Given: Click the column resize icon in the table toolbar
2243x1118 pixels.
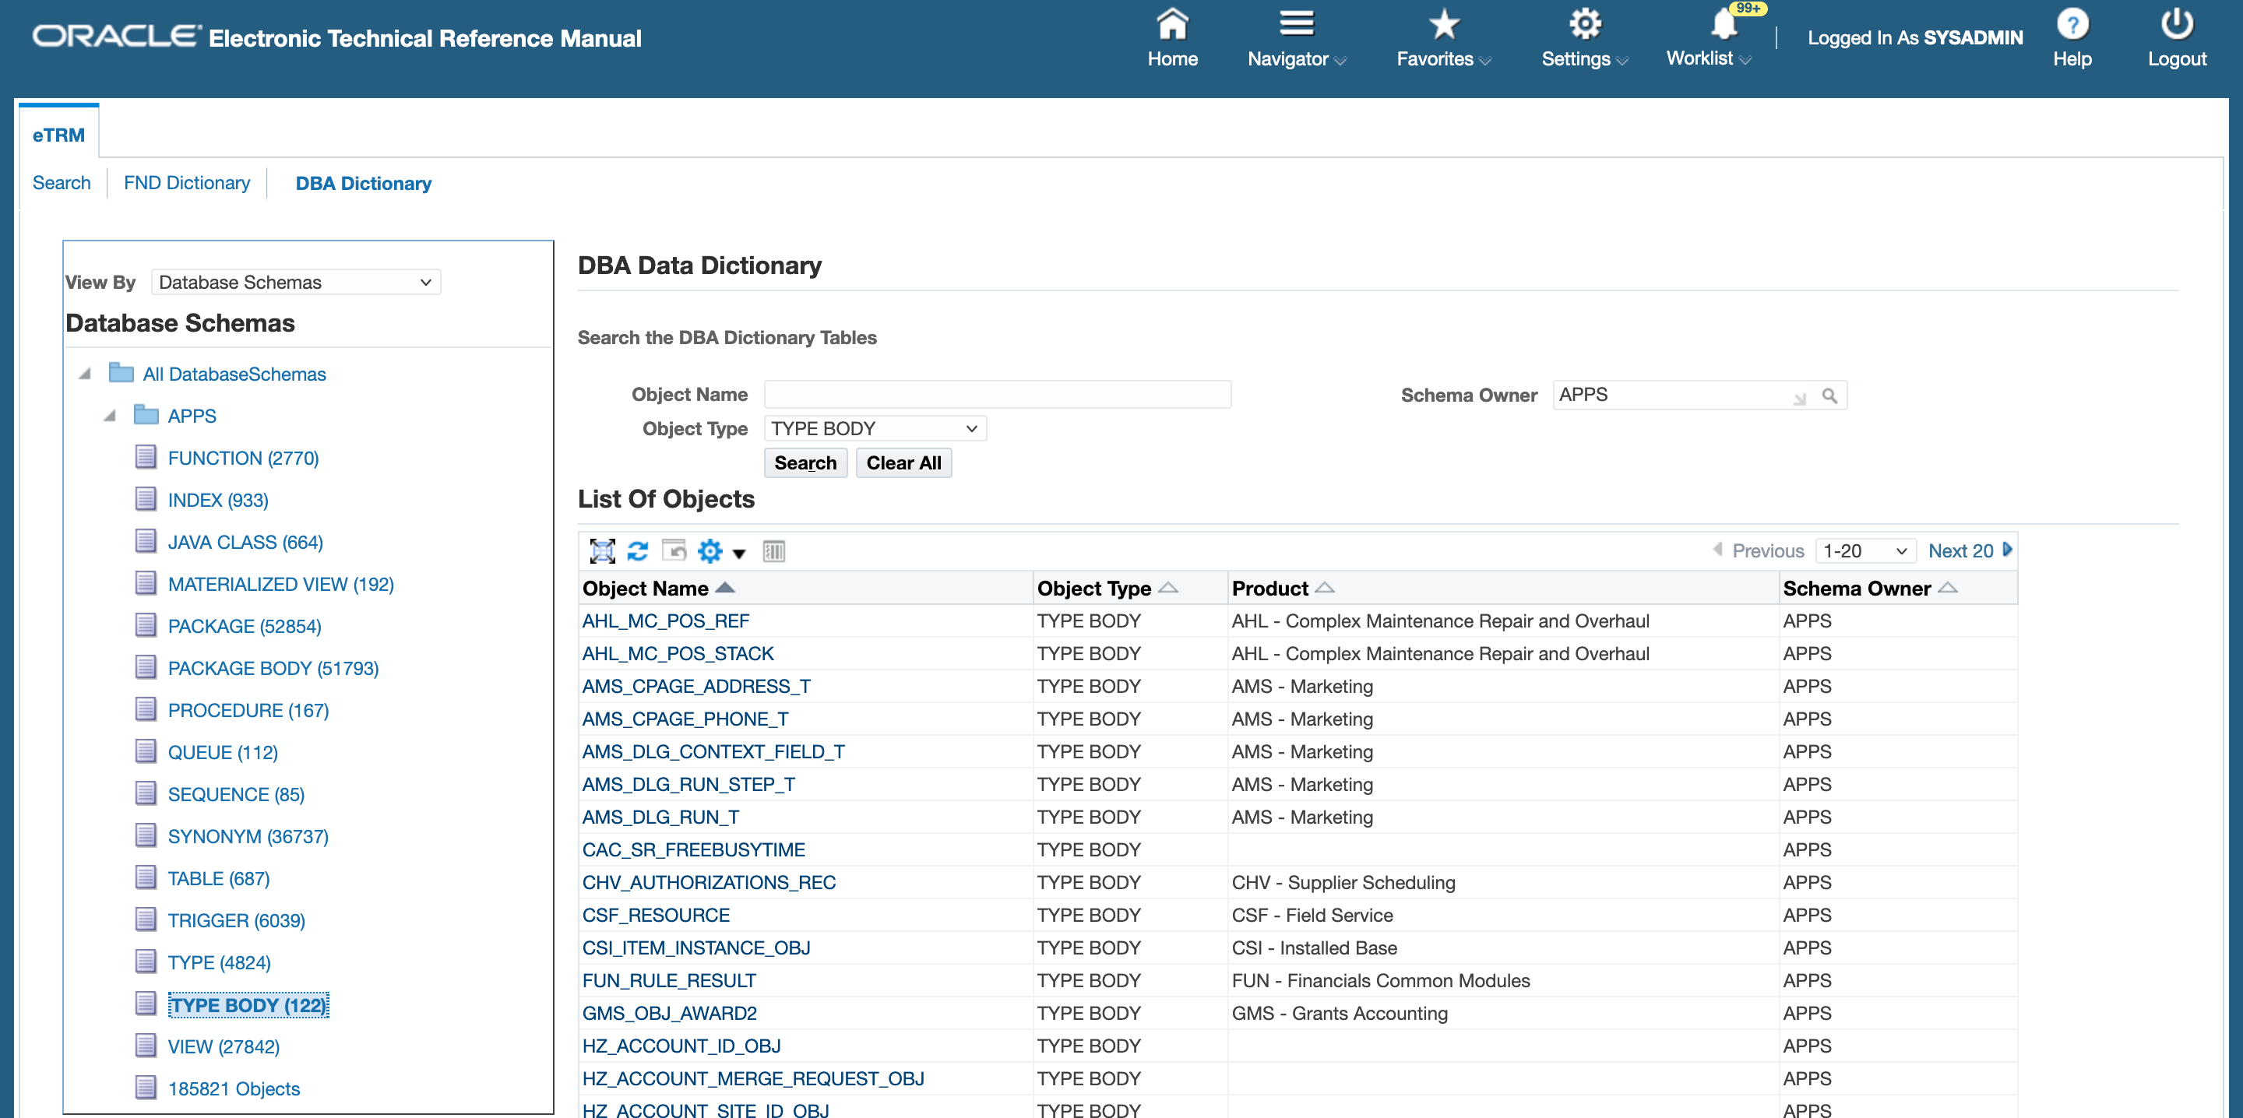Looking at the screenshot, I should pos(773,551).
